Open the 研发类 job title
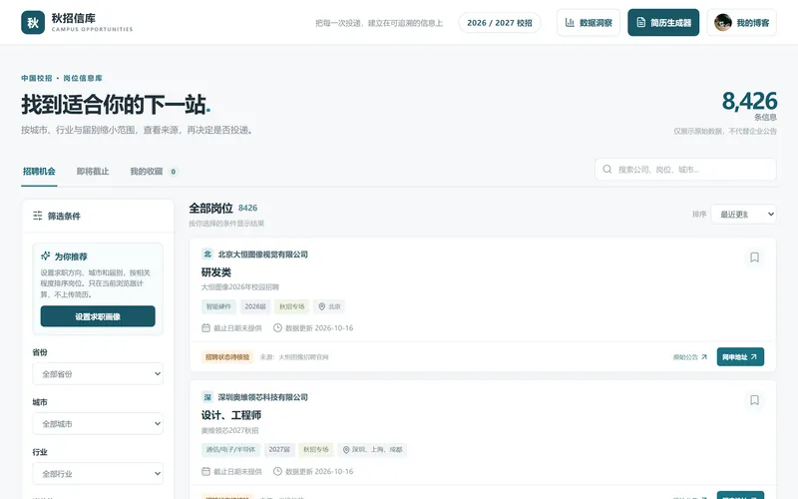The height and width of the screenshot is (499, 798). (x=216, y=272)
